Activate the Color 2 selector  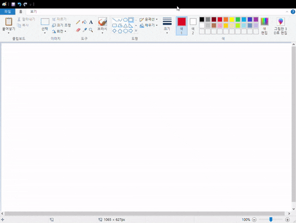click(193, 25)
